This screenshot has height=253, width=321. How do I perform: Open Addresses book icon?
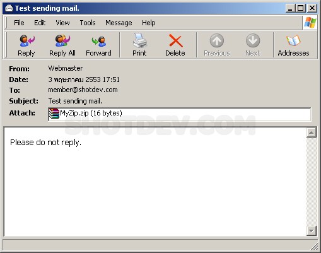point(293,41)
